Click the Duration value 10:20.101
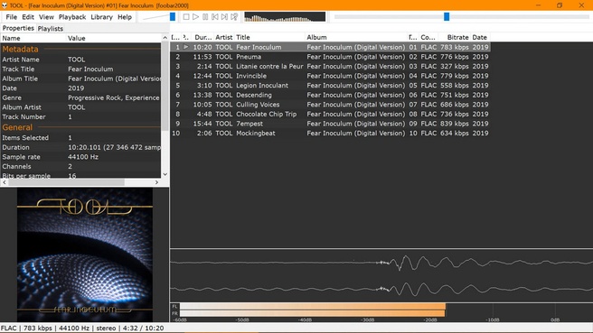 [x=114, y=147]
